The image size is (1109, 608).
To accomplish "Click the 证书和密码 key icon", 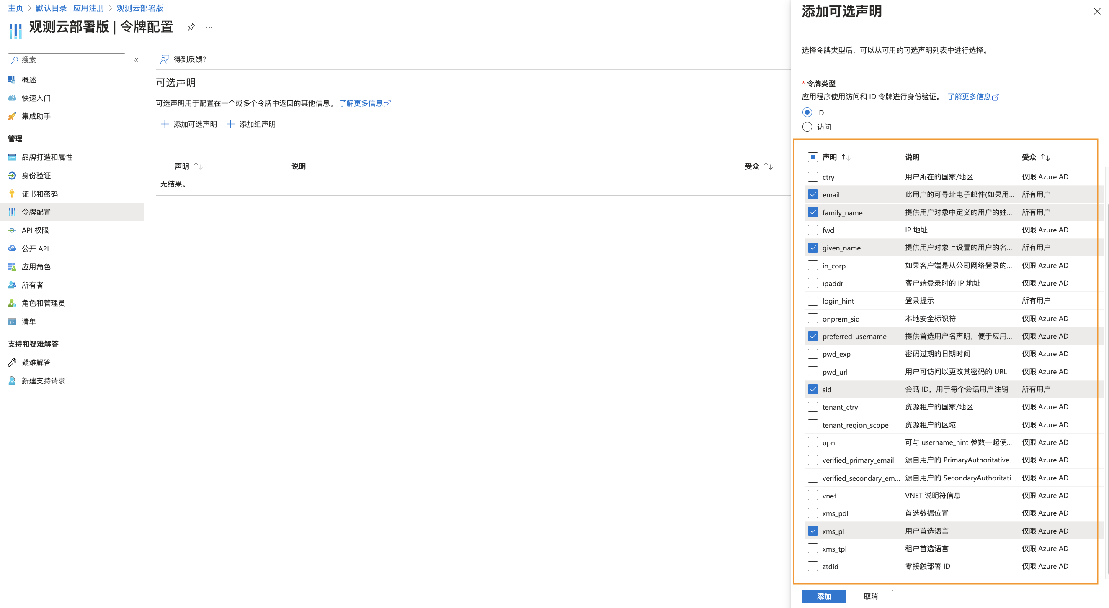I will pyautogui.click(x=12, y=194).
